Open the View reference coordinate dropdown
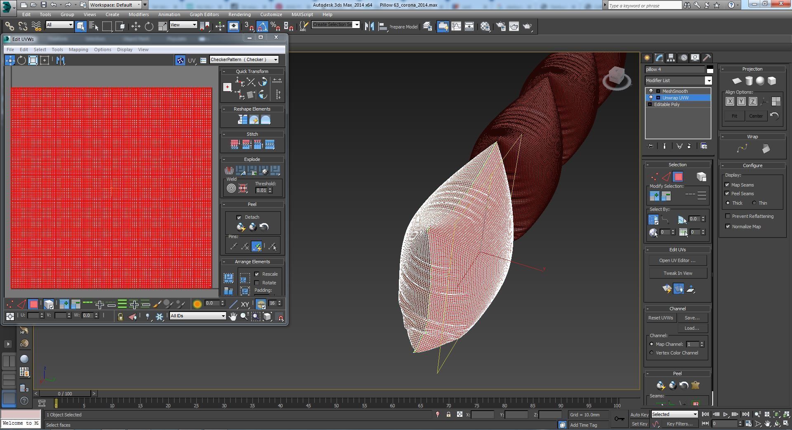 pos(183,25)
